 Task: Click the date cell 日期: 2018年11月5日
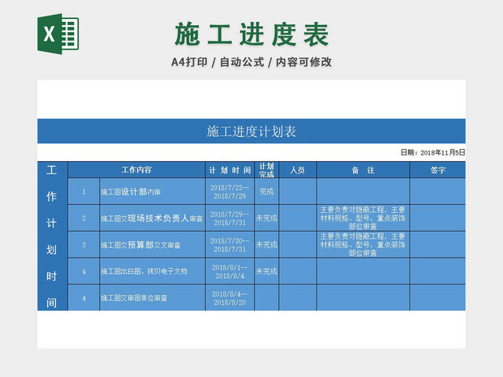(x=433, y=152)
